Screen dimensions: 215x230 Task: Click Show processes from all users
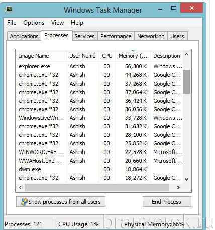pyautogui.click(x=61, y=202)
